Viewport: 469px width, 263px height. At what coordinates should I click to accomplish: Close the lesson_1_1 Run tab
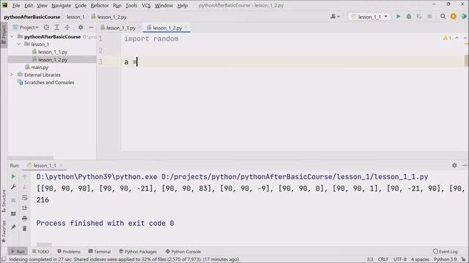tap(61, 165)
